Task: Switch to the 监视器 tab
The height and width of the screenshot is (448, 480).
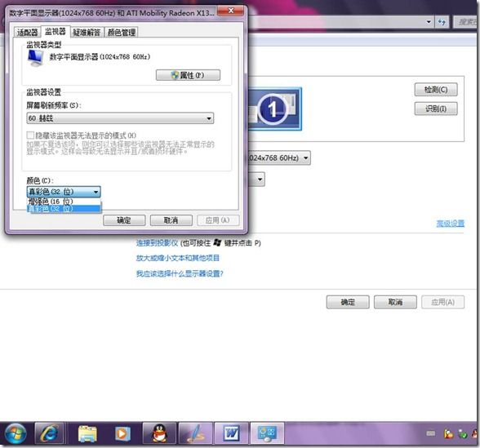Action: tap(56, 31)
